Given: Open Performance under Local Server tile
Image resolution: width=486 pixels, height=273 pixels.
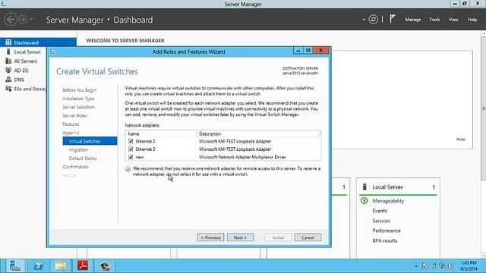Looking at the screenshot, I should pos(387,231).
